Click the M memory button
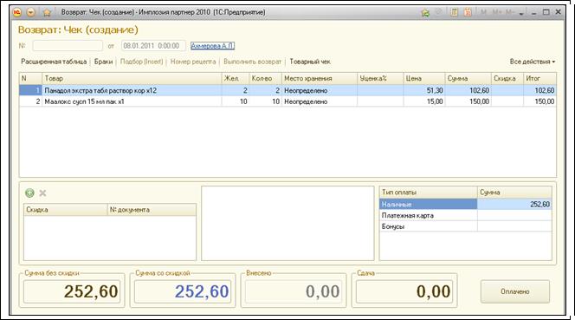Image resolution: width=575 pixels, height=320 pixels. 483,12
